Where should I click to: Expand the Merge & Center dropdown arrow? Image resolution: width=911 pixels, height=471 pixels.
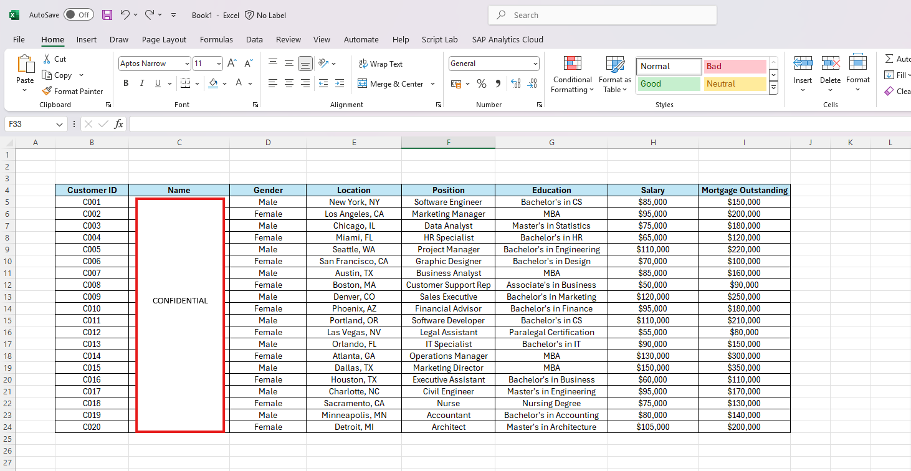pyautogui.click(x=432, y=83)
